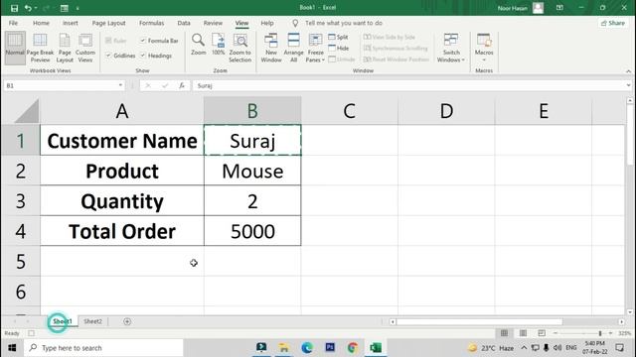
Task: Collapse the ribbon with the caret
Action: click(x=628, y=71)
